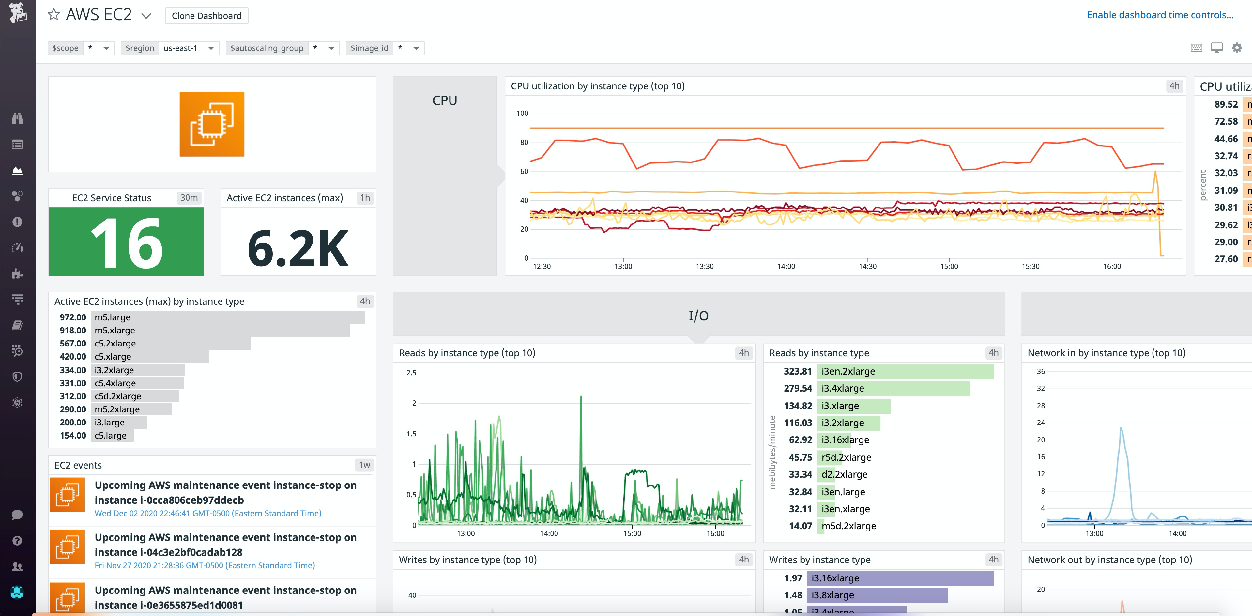Image resolution: width=1252 pixels, height=616 pixels.
Task: Click the Monitors exclamation icon
Action: (x=17, y=222)
